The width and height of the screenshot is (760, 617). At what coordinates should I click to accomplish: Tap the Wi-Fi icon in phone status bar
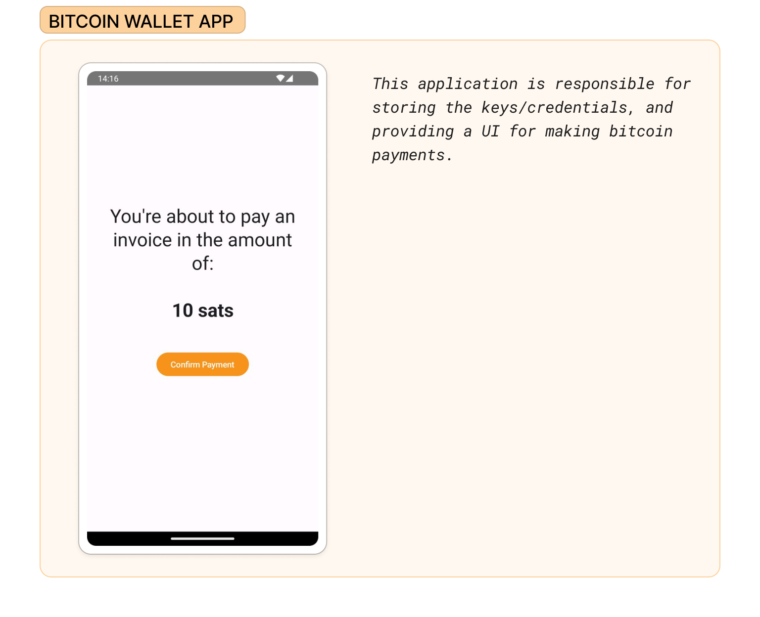[x=280, y=78]
